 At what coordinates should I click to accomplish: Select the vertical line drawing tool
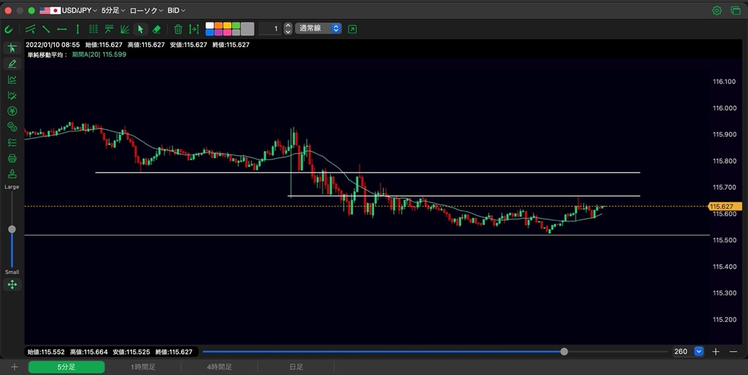77,29
